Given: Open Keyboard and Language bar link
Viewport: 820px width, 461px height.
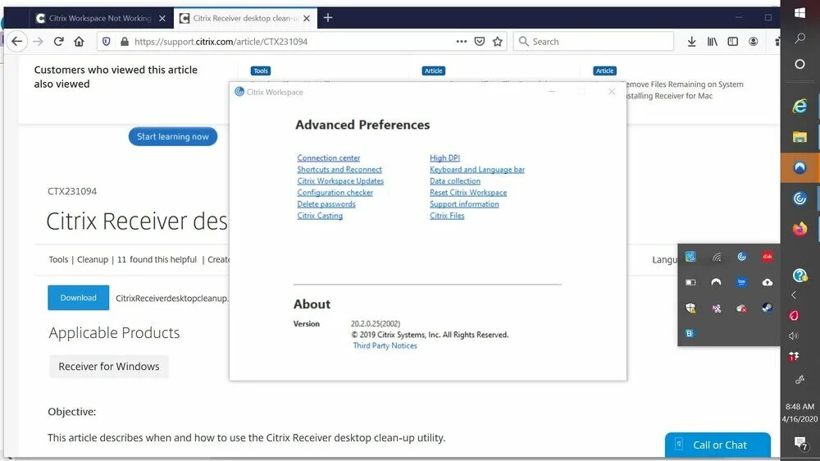Looking at the screenshot, I should click(477, 169).
